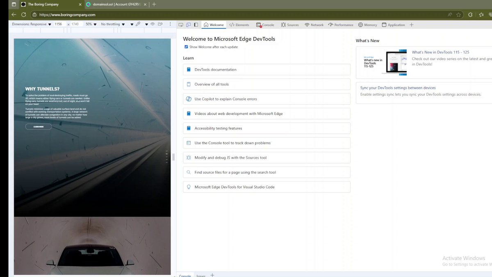Screen dimensions: 492x277
Task: Open the Dimensions: Responsive dropdown
Action: (32, 24)
